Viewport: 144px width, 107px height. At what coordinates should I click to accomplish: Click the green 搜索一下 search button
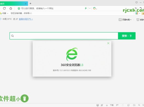pos(127,36)
